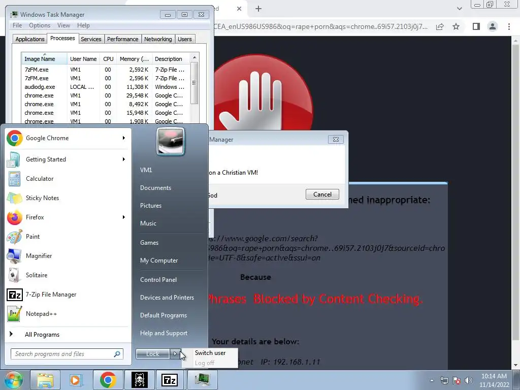This screenshot has width=520, height=390.
Task: Open Paint from Start menu
Action: point(68,237)
